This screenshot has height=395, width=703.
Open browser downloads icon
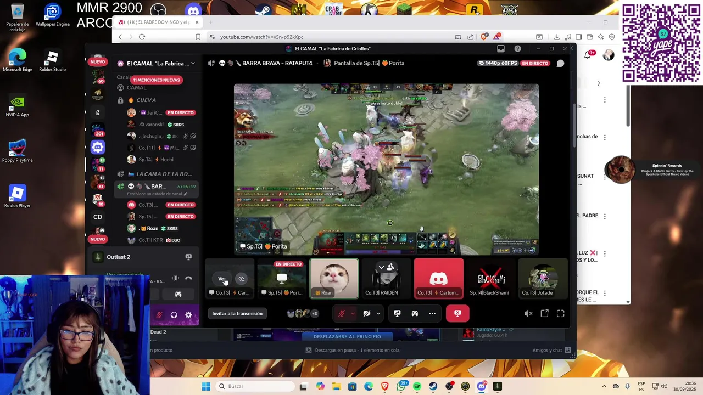point(556,37)
